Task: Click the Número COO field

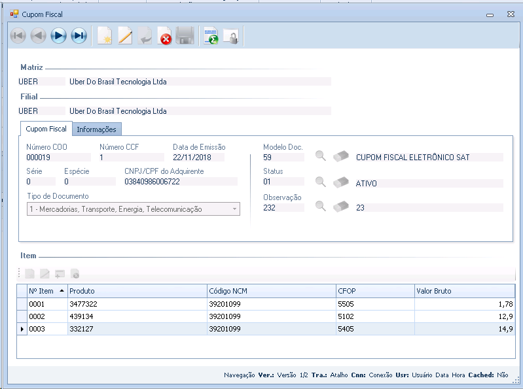Action: (x=58, y=157)
